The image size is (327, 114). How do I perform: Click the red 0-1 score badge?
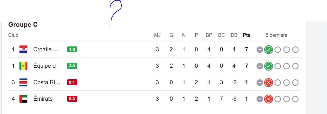(x=72, y=82)
